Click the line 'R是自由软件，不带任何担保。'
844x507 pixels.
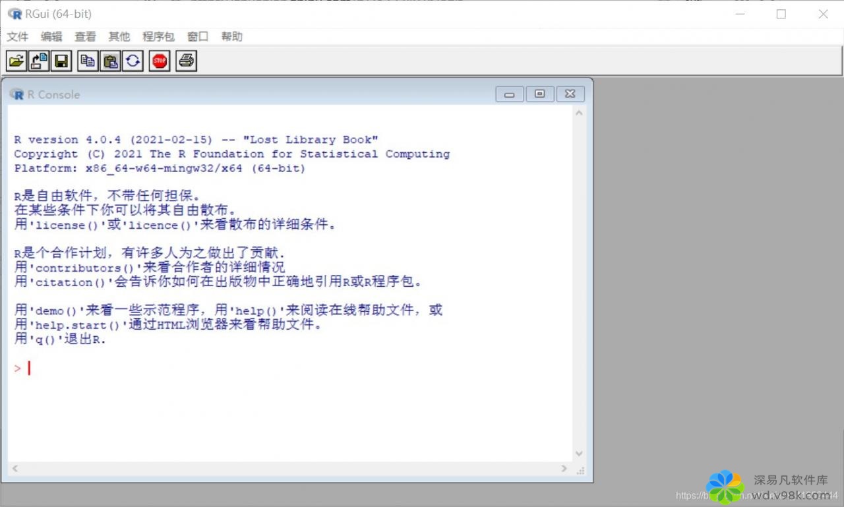[x=107, y=196]
